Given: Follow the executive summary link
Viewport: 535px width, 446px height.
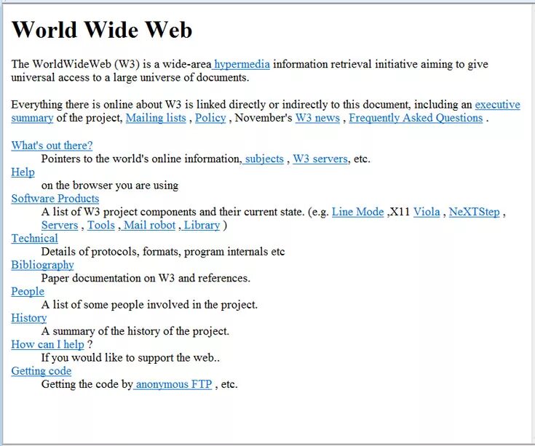Looking at the screenshot, I should pos(497,105).
